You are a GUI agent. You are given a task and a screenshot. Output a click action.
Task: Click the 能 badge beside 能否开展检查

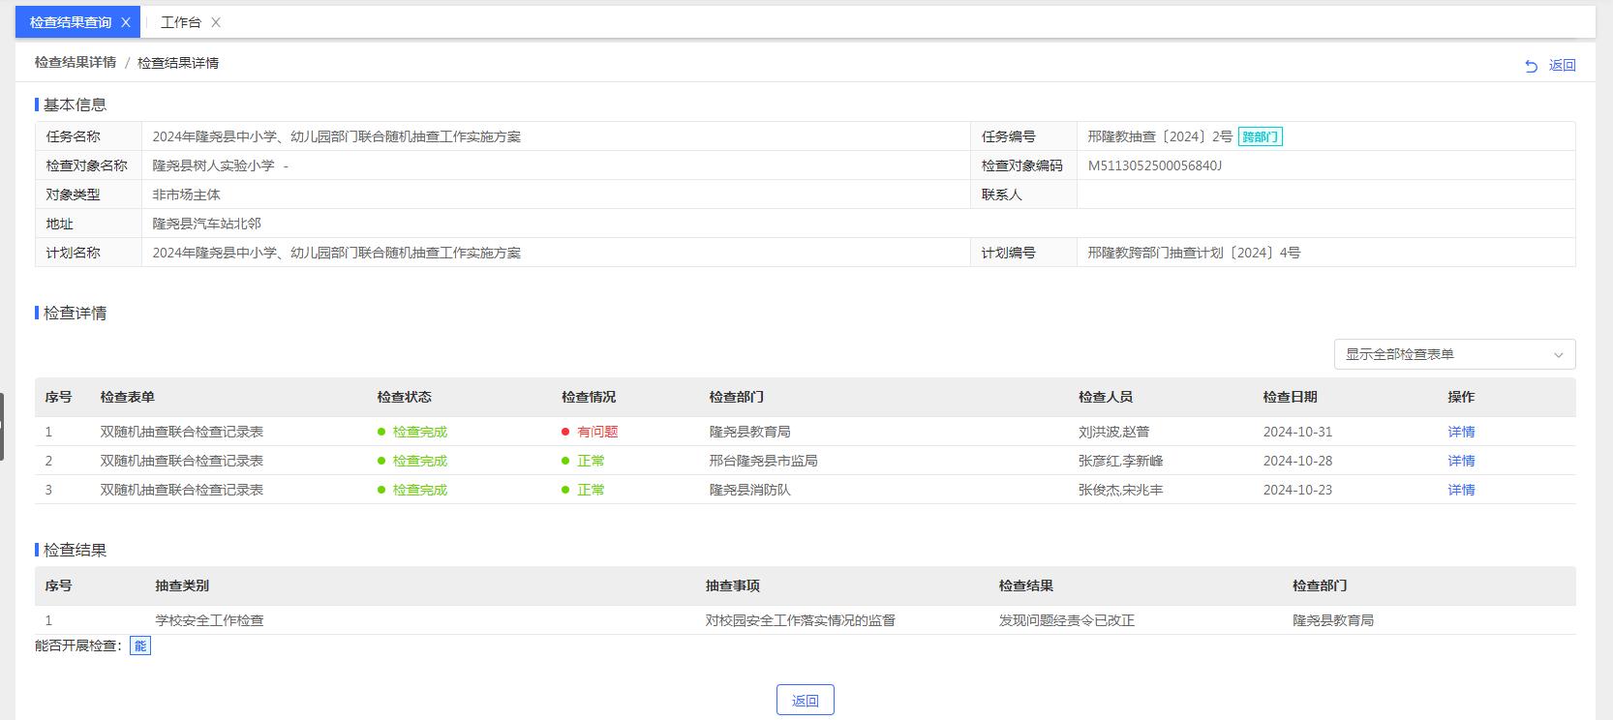140,645
